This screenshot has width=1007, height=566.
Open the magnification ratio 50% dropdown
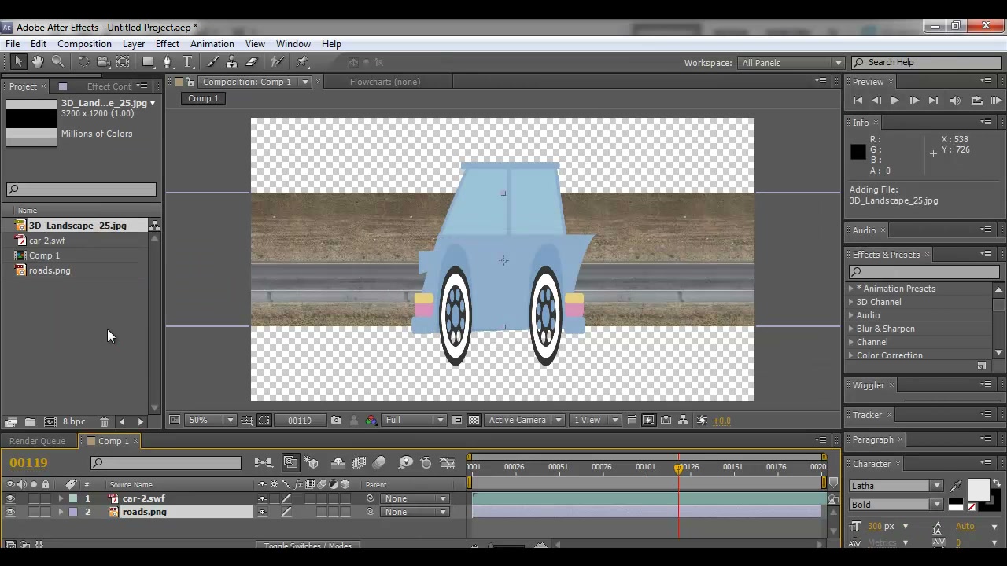212,421
